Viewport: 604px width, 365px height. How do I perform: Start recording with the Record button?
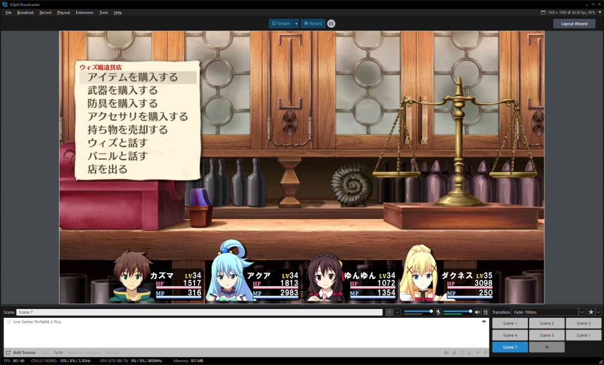[313, 24]
